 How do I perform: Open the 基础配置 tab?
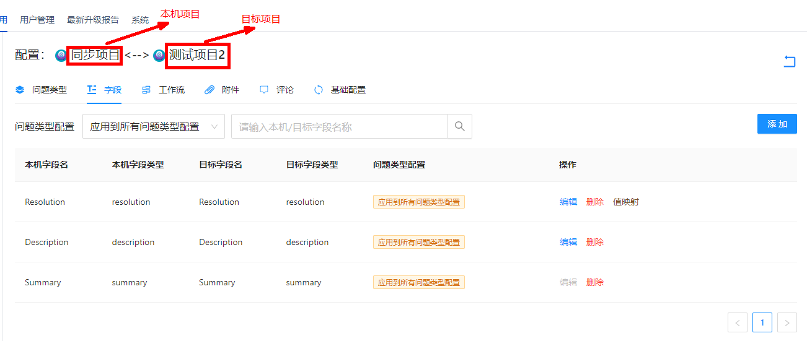pyautogui.click(x=340, y=90)
